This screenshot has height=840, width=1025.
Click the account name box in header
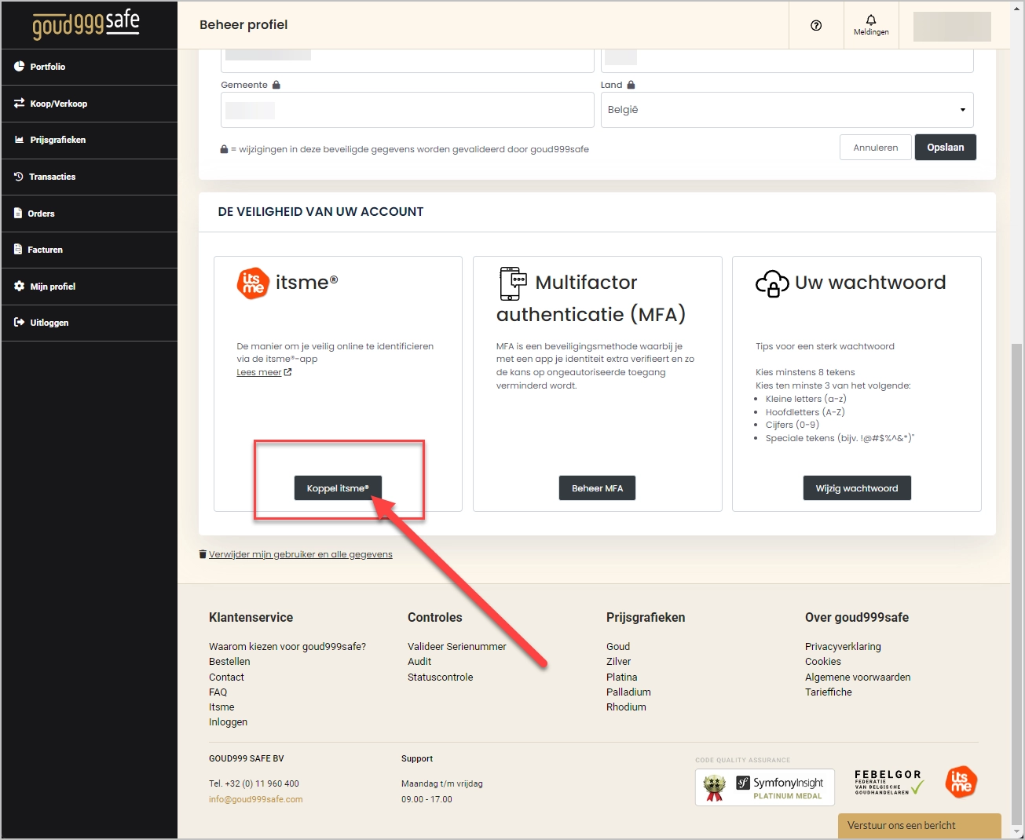[952, 27]
